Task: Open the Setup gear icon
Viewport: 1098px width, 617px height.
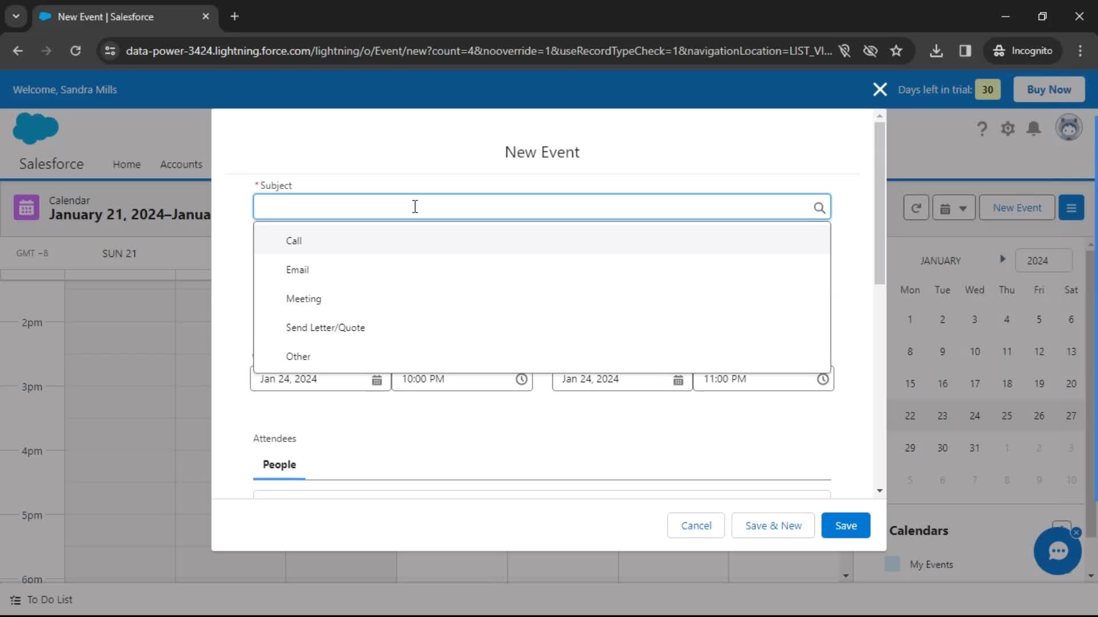Action: tap(1008, 129)
